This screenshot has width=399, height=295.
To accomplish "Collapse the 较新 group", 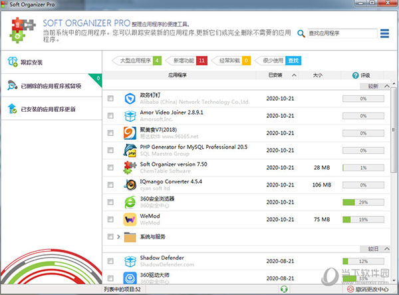I will tap(387, 86).
